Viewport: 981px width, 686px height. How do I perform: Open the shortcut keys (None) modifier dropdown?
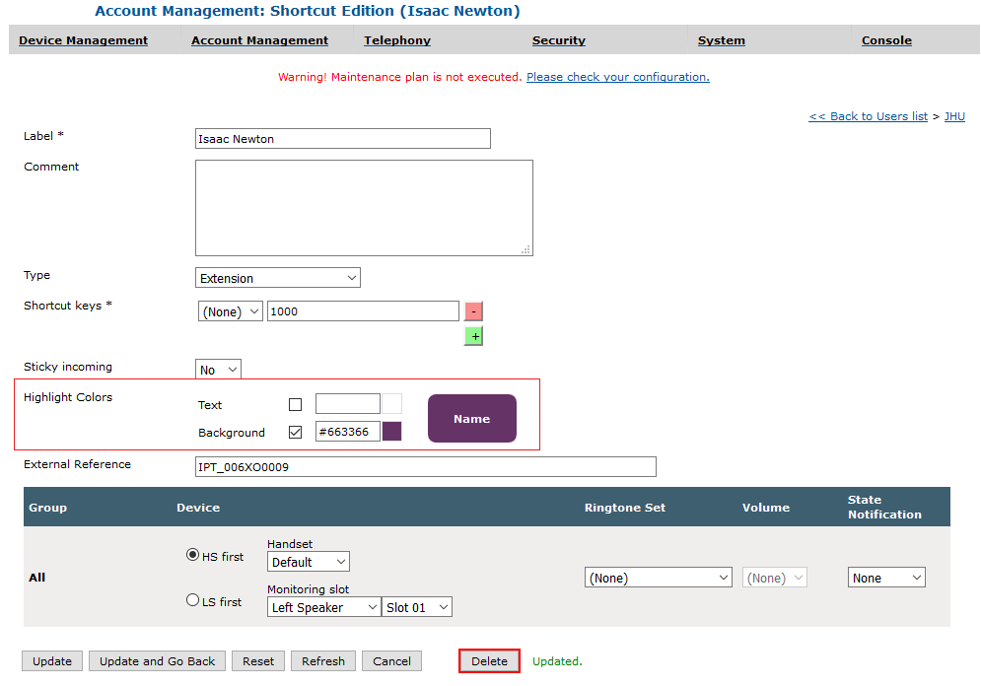click(x=231, y=311)
